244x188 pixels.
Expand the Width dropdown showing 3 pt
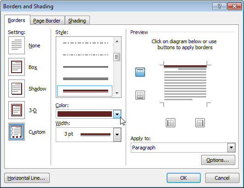click(117, 135)
